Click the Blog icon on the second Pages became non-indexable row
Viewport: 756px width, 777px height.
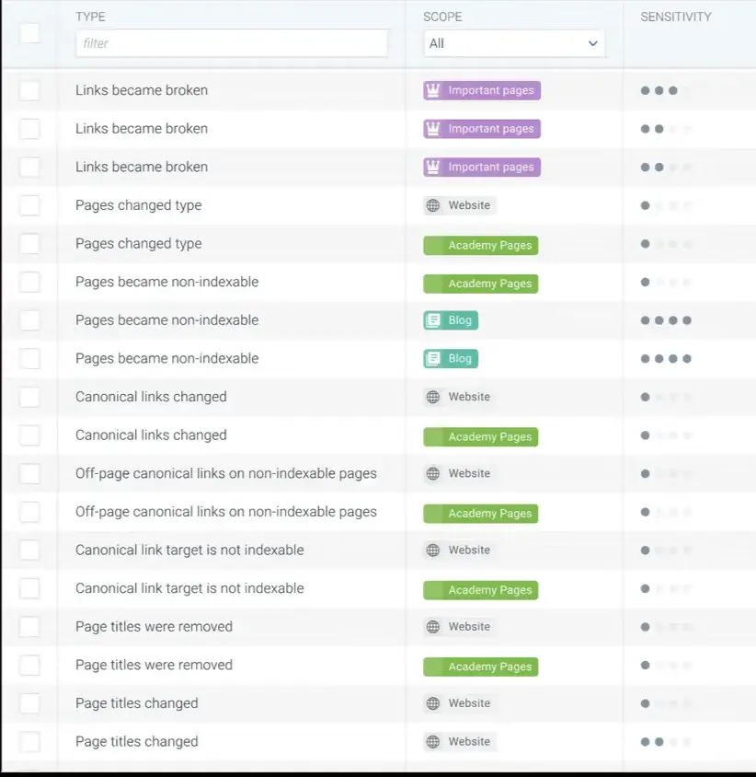434,359
